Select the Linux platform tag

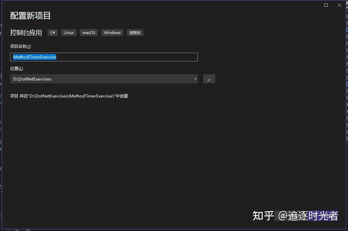click(x=69, y=32)
